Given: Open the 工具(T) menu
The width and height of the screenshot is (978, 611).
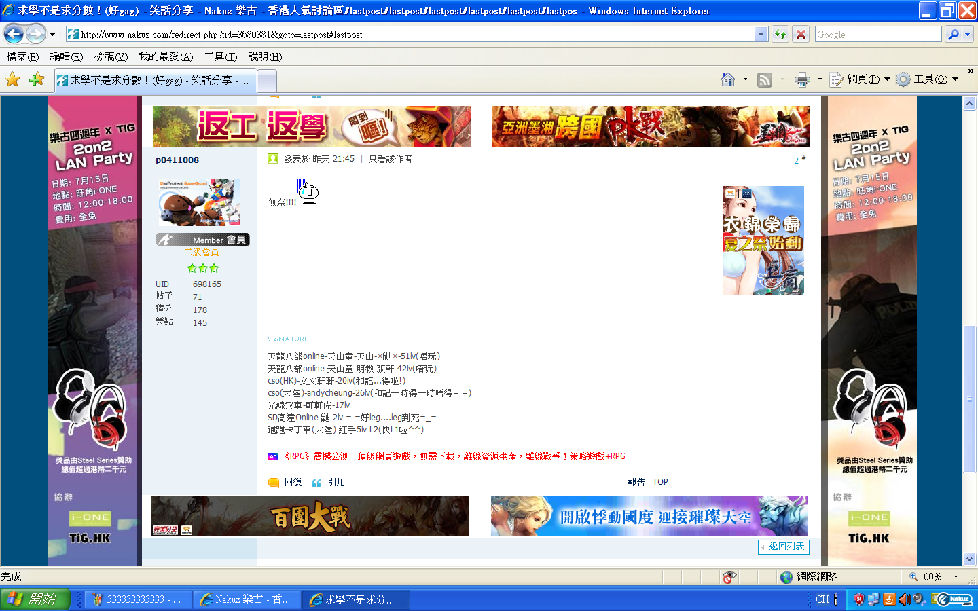Looking at the screenshot, I should [x=221, y=56].
